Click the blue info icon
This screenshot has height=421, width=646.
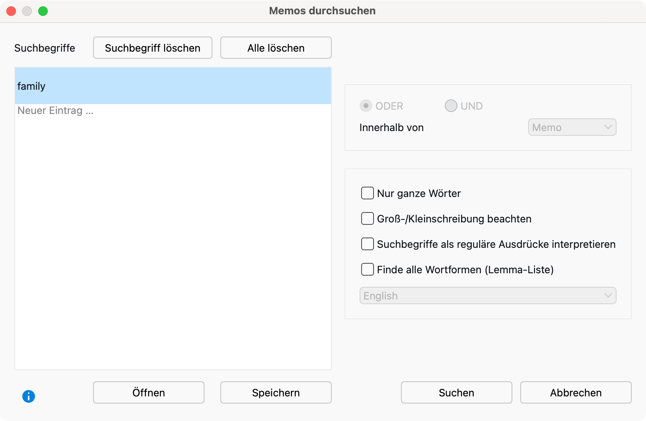point(29,396)
